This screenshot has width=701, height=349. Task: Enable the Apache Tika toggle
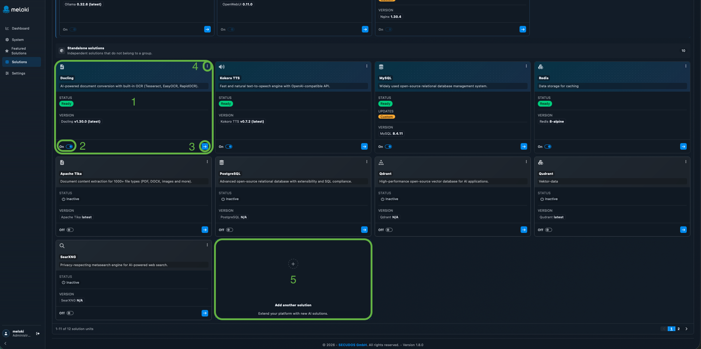point(70,230)
